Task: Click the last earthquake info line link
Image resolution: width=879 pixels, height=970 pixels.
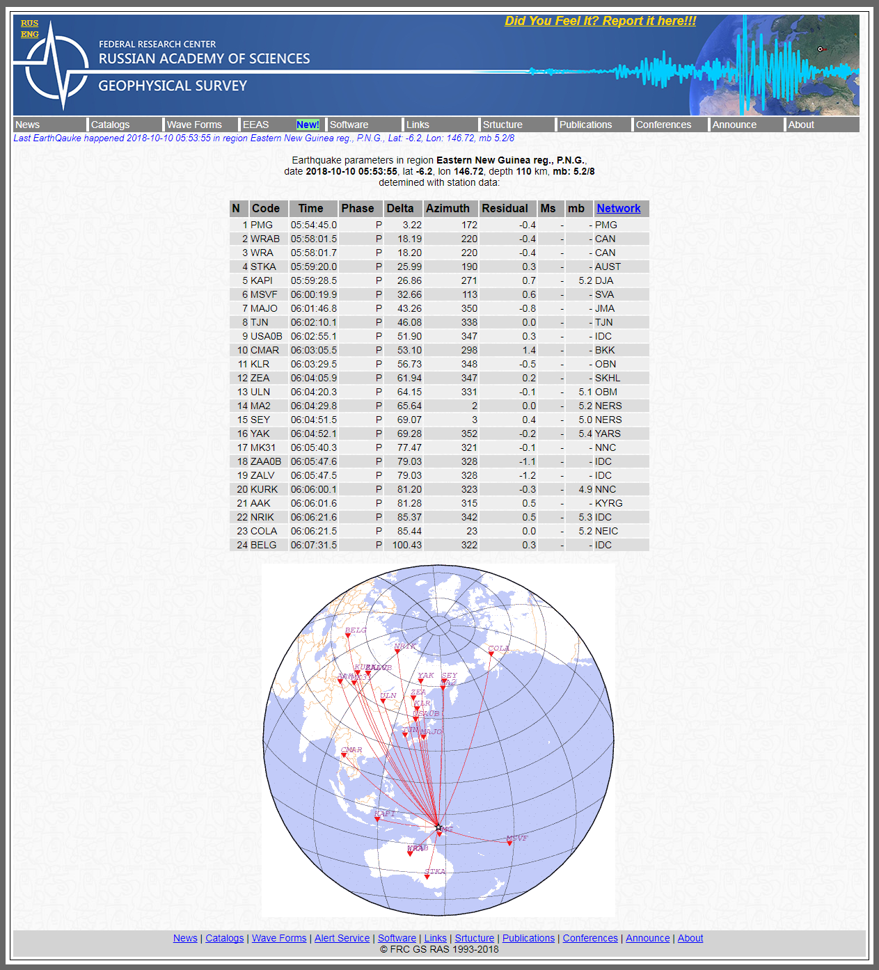Action: pos(264,138)
